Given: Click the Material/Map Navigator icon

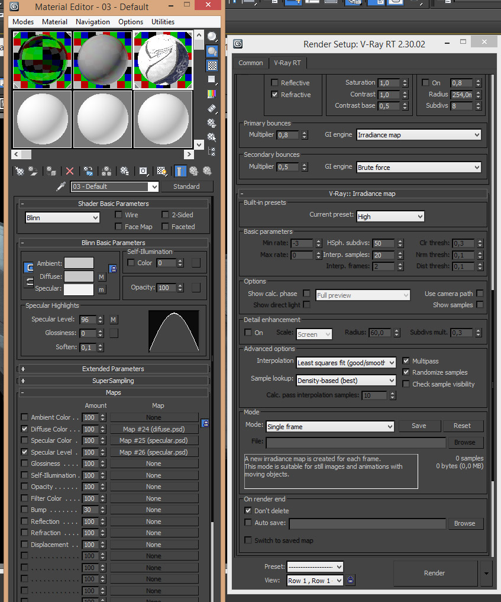Looking at the screenshot, I should [x=212, y=152].
